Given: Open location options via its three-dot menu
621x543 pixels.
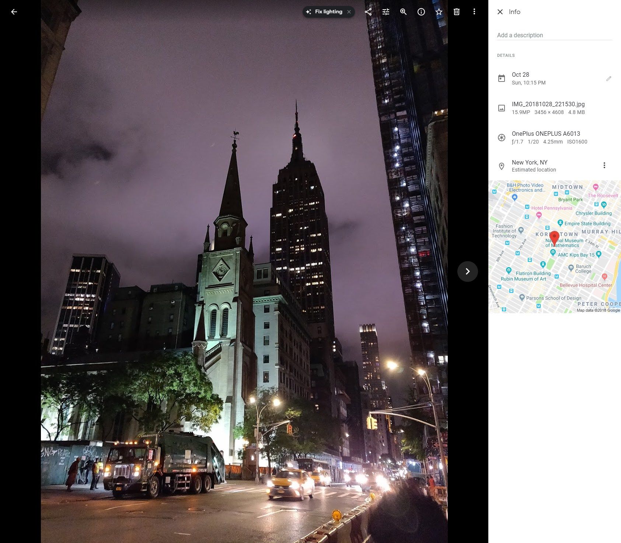Looking at the screenshot, I should [x=604, y=165].
